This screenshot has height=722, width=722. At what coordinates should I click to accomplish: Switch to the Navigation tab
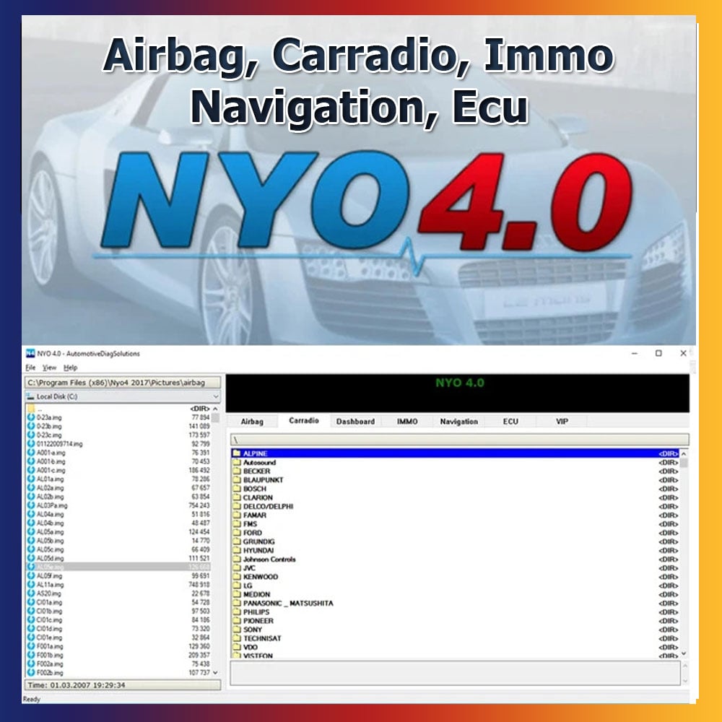459,422
